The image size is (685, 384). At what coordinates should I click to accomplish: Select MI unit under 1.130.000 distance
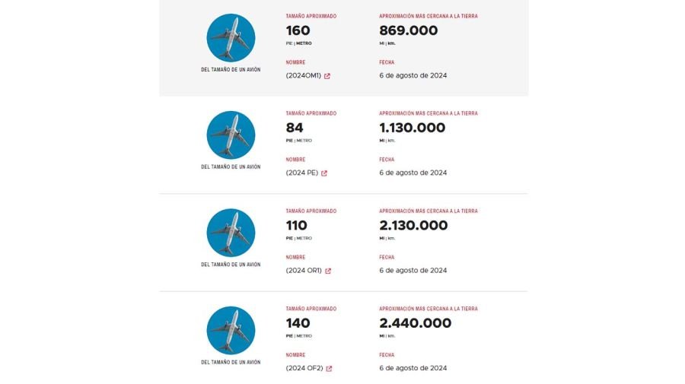[x=382, y=141]
